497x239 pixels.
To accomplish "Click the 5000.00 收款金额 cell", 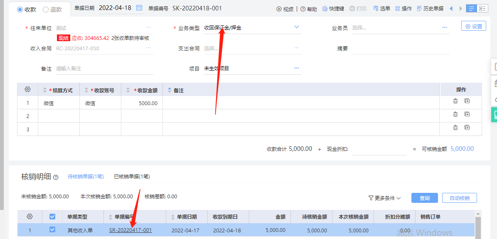I will point(142,103).
